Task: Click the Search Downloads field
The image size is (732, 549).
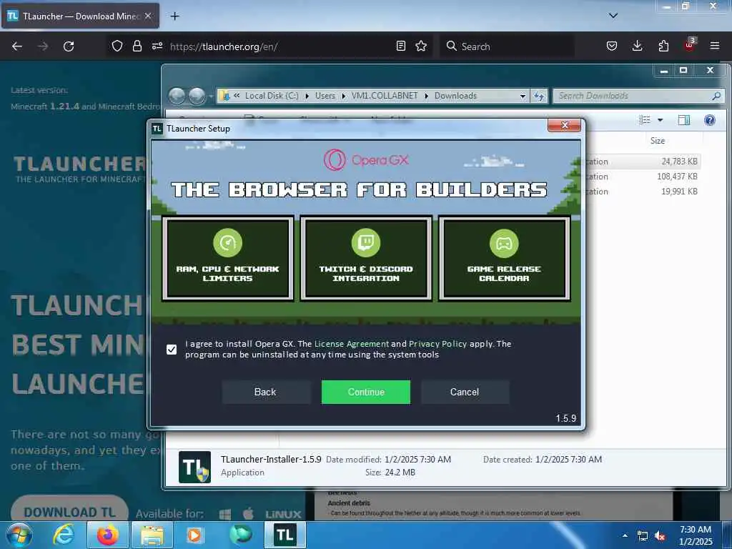Action: point(638,96)
